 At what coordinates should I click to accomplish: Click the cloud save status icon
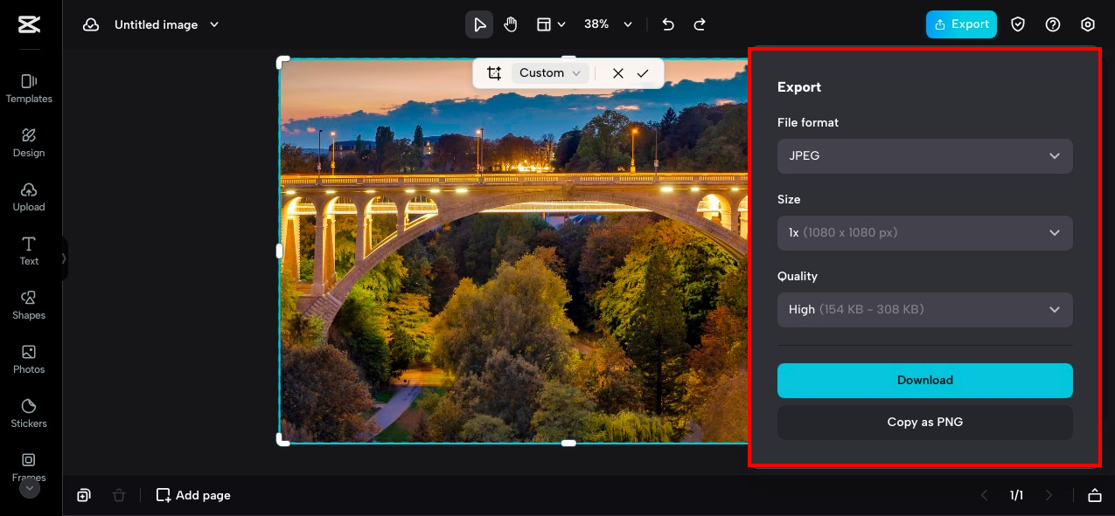click(x=91, y=24)
